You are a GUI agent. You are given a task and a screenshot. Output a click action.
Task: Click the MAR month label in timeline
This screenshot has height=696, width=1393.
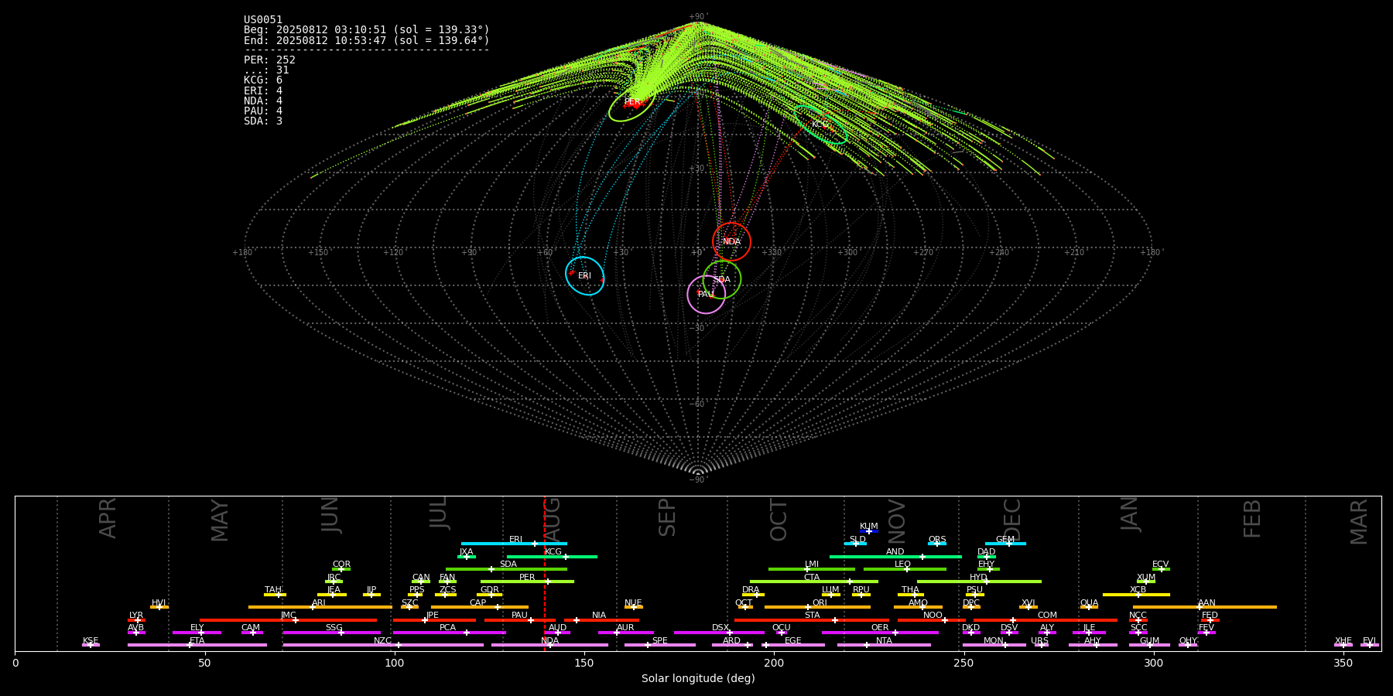pyautogui.click(x=1359, y=521)
